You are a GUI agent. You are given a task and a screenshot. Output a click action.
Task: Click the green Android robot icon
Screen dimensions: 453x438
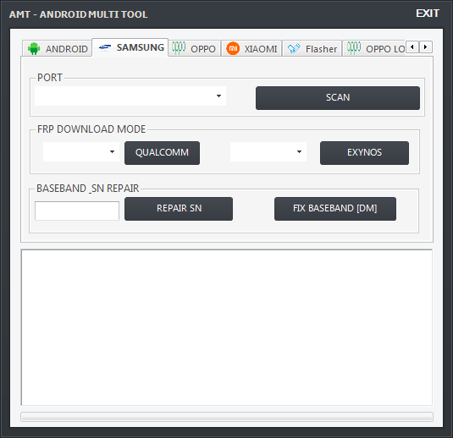(34, 48)
